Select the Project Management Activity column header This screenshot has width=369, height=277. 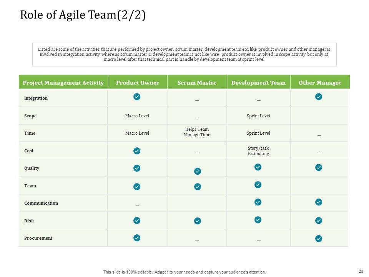tap(63, 83)
